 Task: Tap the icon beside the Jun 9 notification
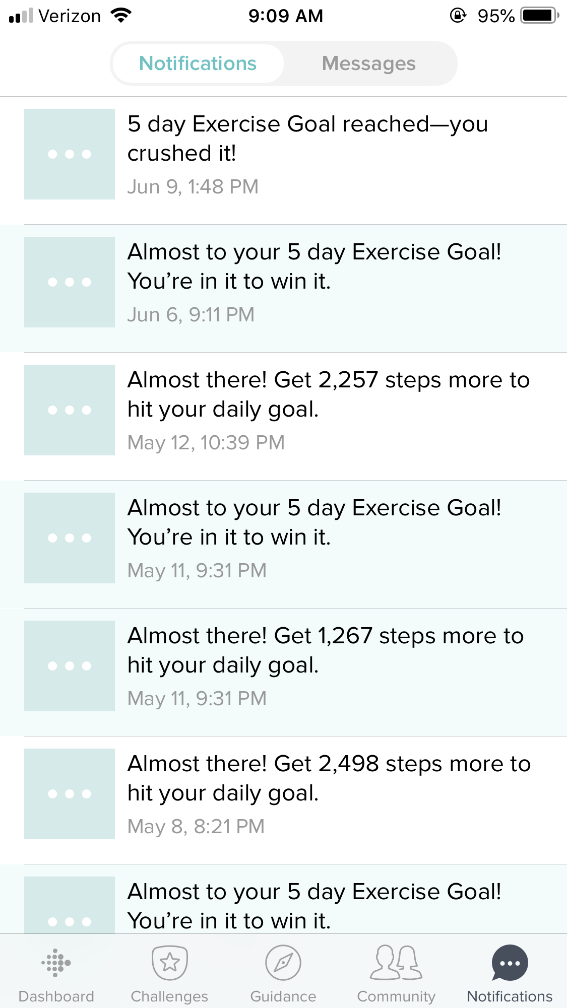click(70, 154)
